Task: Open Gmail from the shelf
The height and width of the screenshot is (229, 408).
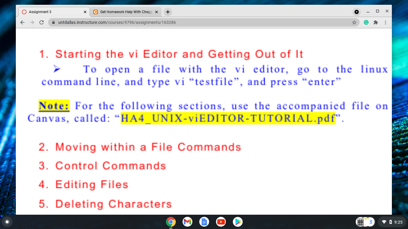Action: (188, 222)
